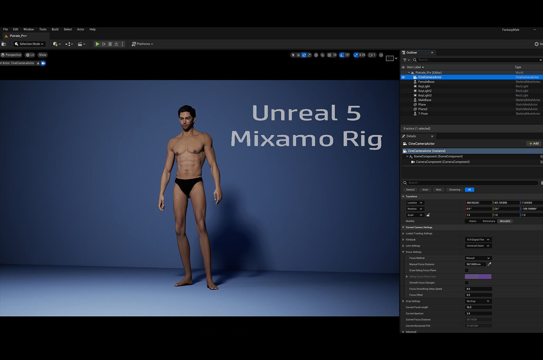Toggle visibility eye of CineCameraActor row

[403, 77]
